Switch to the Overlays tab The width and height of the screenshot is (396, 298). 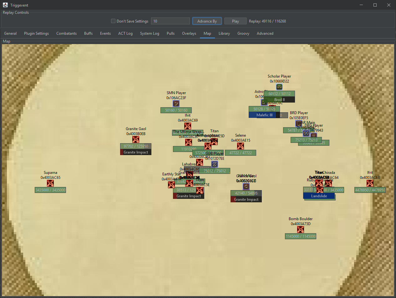[x=189, y=33]
